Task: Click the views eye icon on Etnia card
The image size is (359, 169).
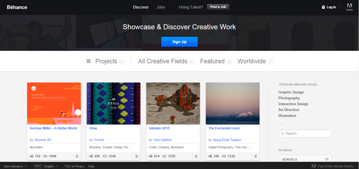Action: 104,156
